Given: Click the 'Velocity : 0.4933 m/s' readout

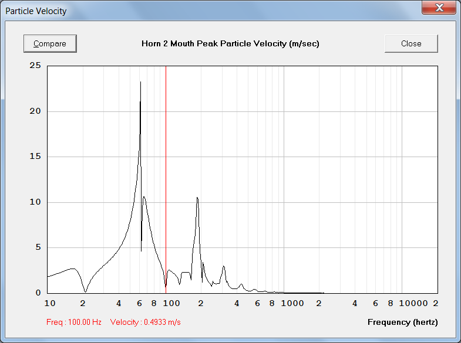Looking at the screenshot, I should (x=146, y=322).
